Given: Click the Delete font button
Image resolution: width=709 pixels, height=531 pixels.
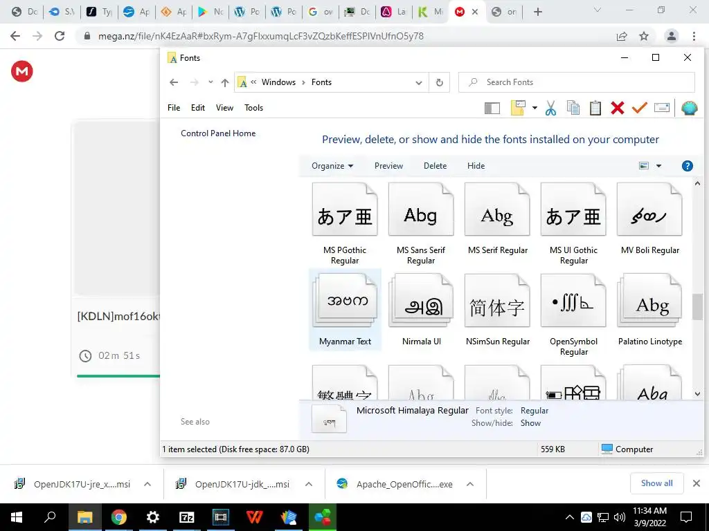Looking at the screenshot, I should (435, 166).
